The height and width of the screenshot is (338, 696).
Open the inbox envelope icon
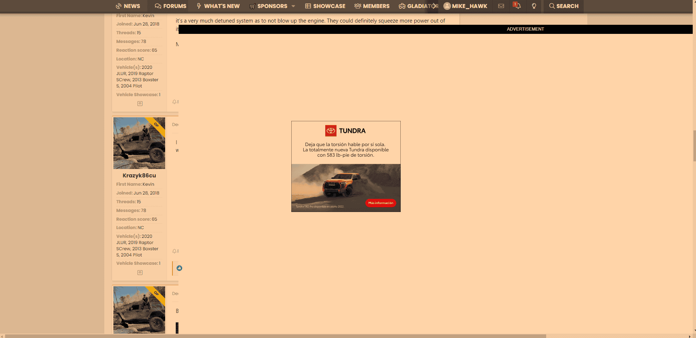click(x=501, y=6)
